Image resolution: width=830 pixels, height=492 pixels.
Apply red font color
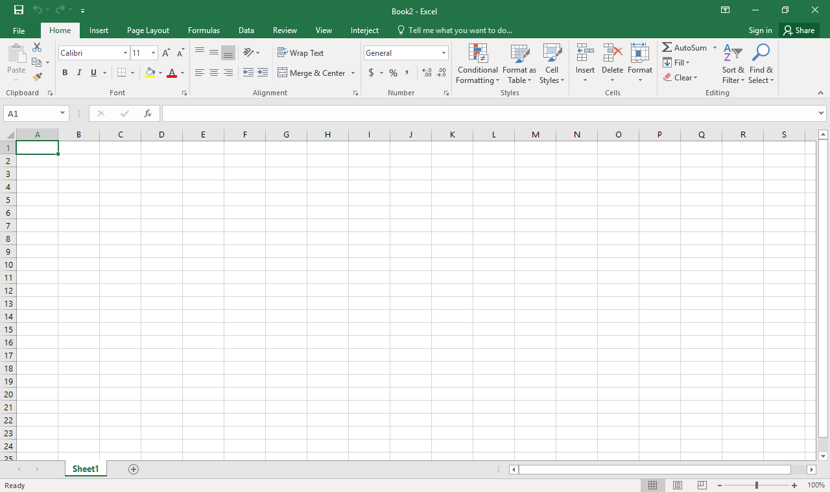tap(172, 73)
